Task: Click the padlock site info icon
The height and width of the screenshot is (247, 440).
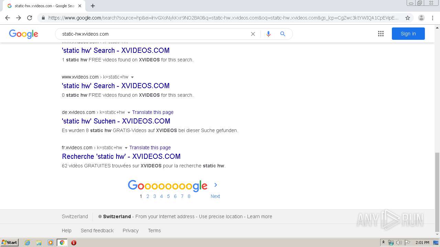Action: click(x=43, y=18)
